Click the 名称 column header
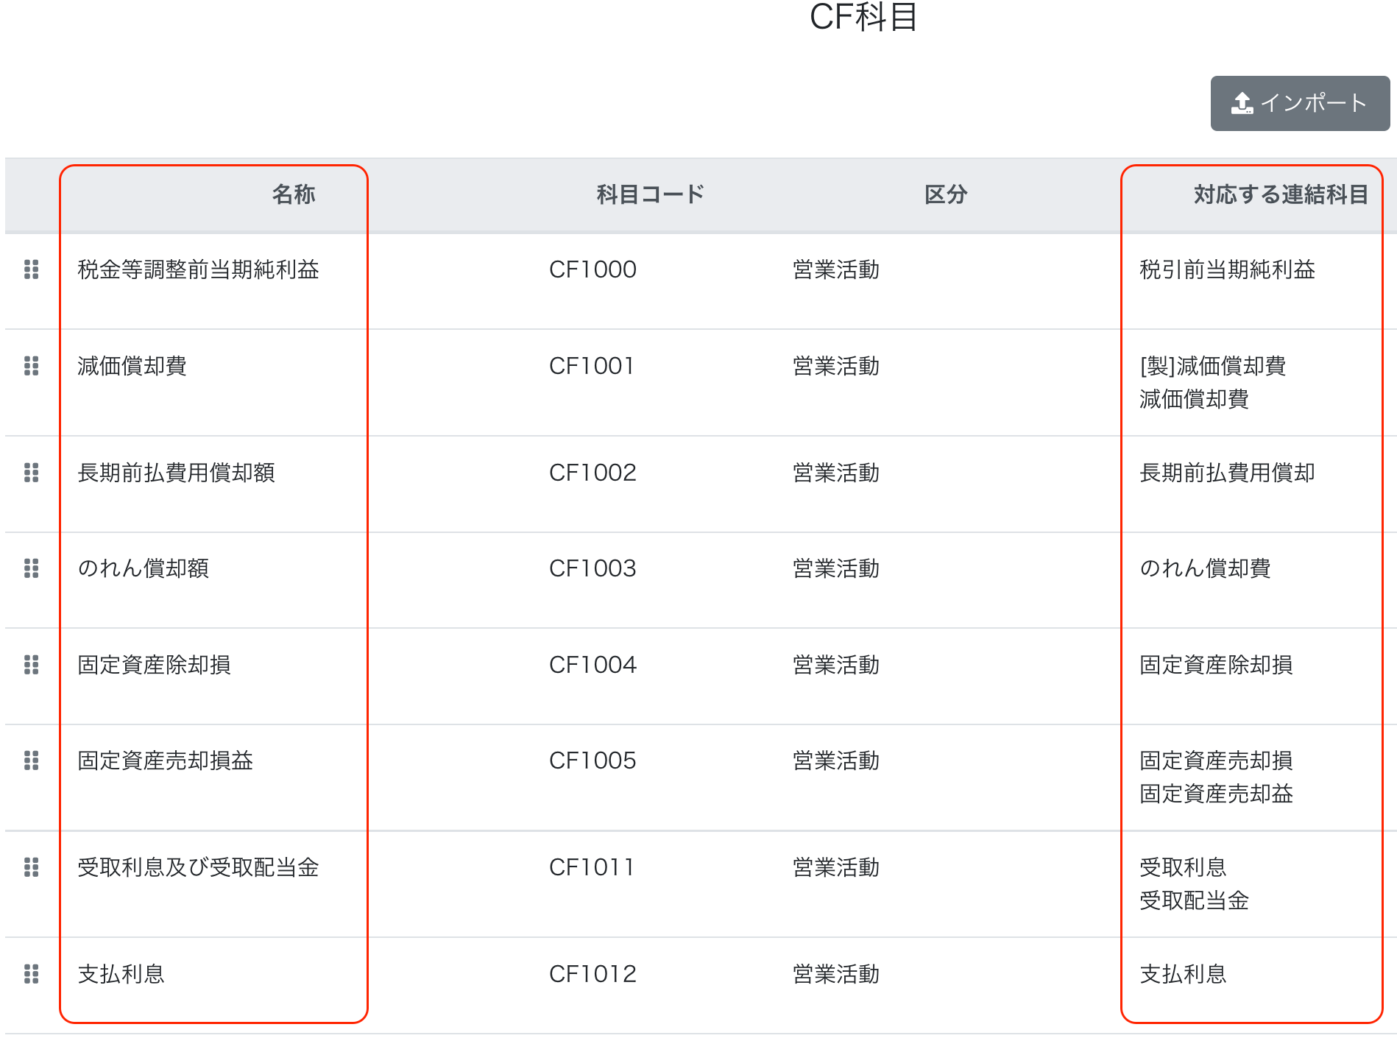Image resolution: width=1397 pixels, height=1041 pixels. point(294,194)
